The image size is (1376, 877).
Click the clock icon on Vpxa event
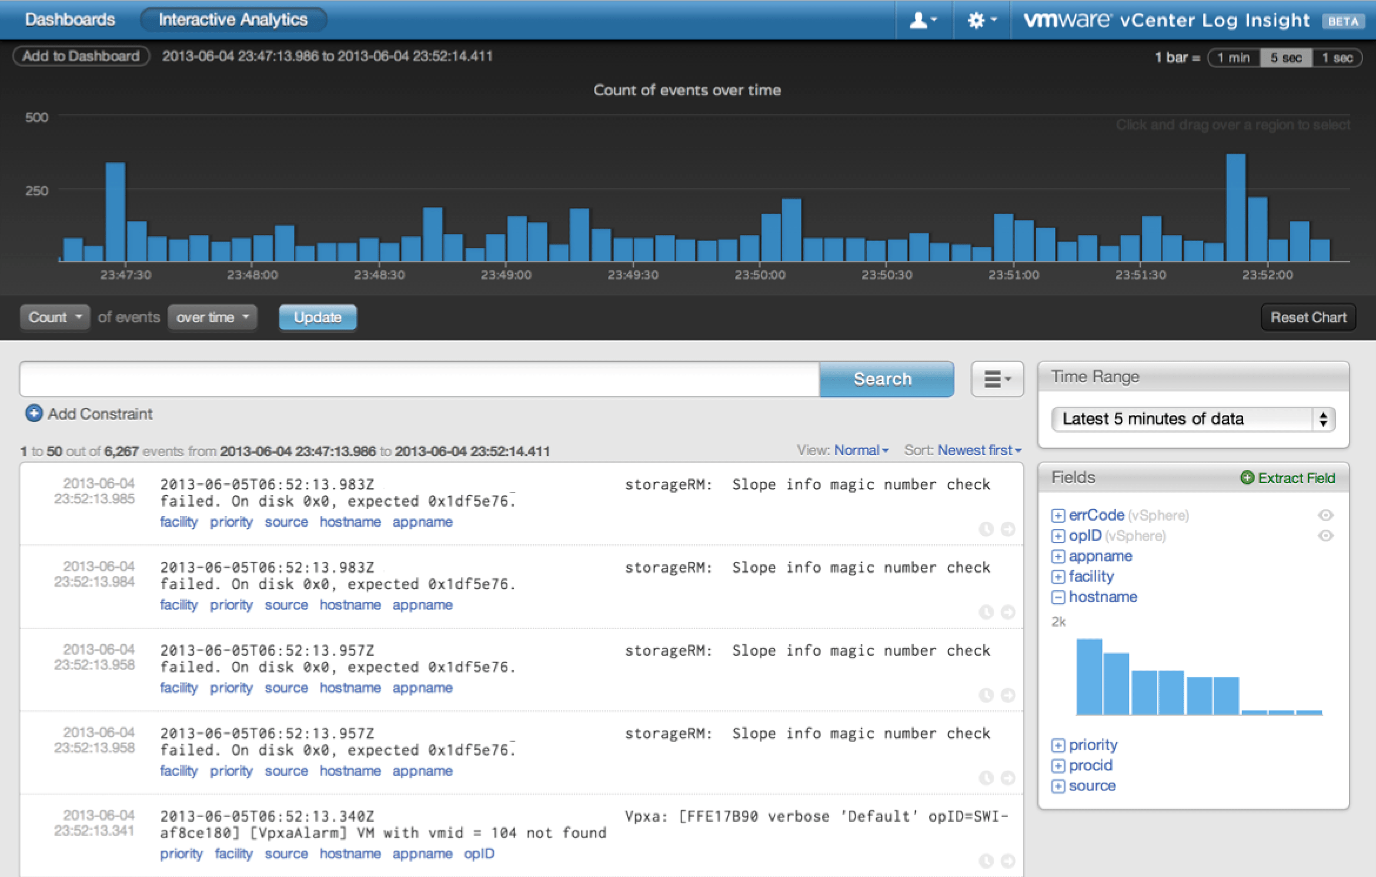click(x=986, y=861)
